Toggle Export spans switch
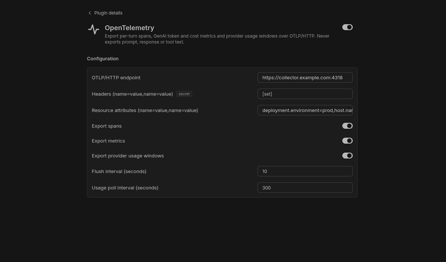Screen dimensions: 446x262 (x=348, y=126)
